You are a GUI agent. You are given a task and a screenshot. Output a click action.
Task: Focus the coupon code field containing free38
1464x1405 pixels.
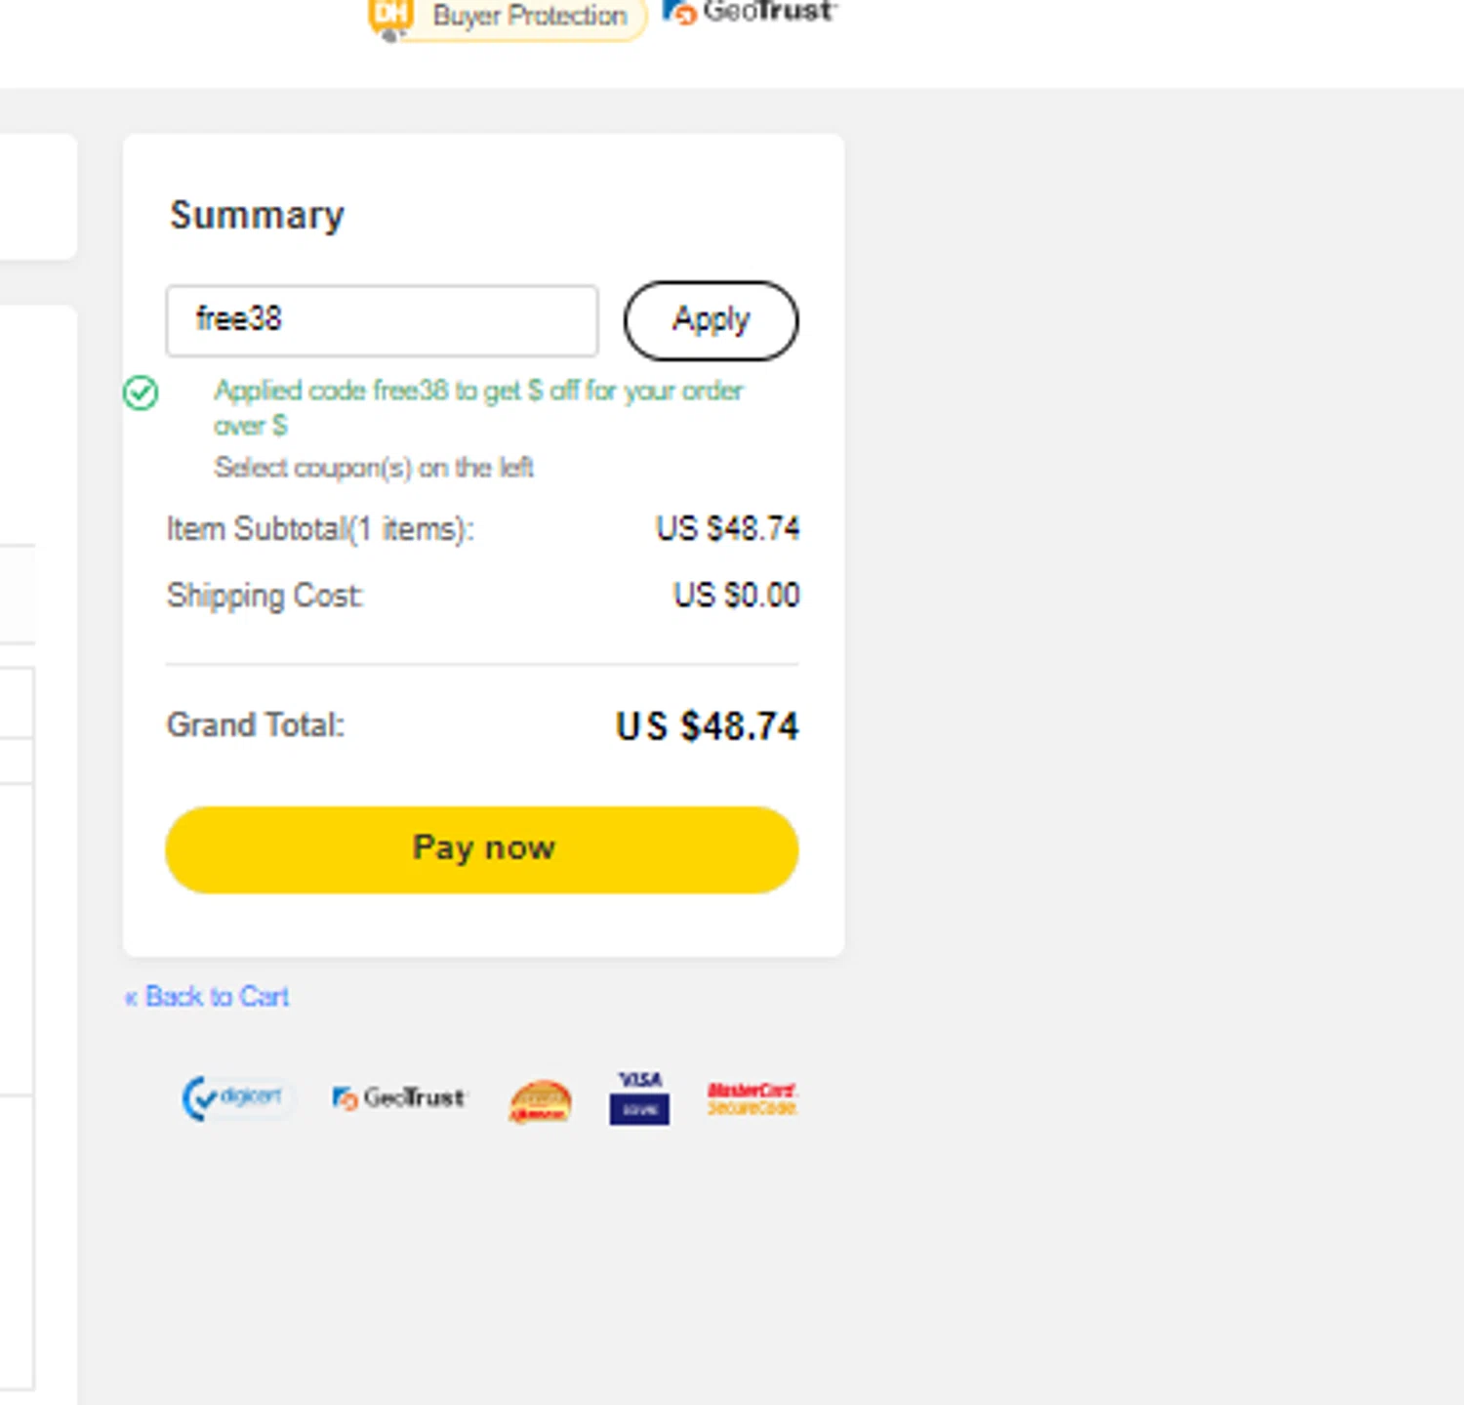382,320
